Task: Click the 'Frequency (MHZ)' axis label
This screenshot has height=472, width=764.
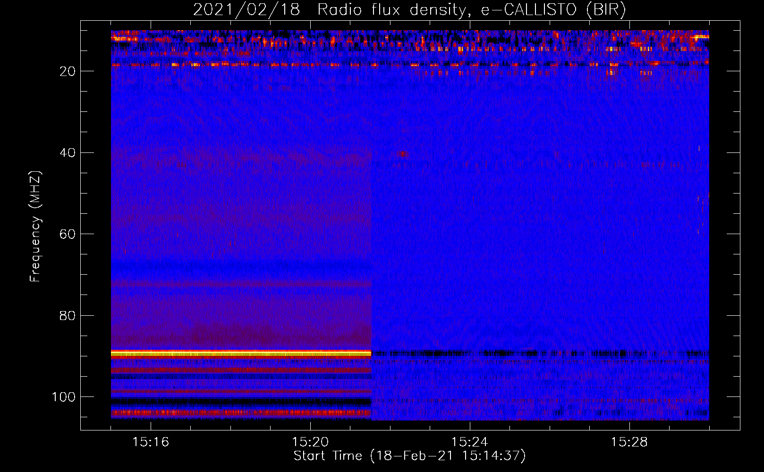Action: pyautogui.click(x=35, y=226)
